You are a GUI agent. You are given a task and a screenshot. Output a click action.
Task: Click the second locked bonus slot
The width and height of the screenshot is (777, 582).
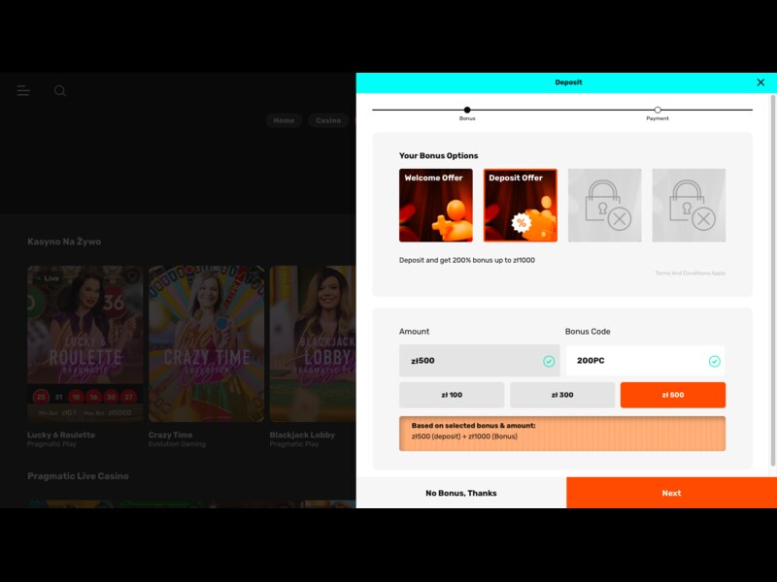click(x=689, y=204)
